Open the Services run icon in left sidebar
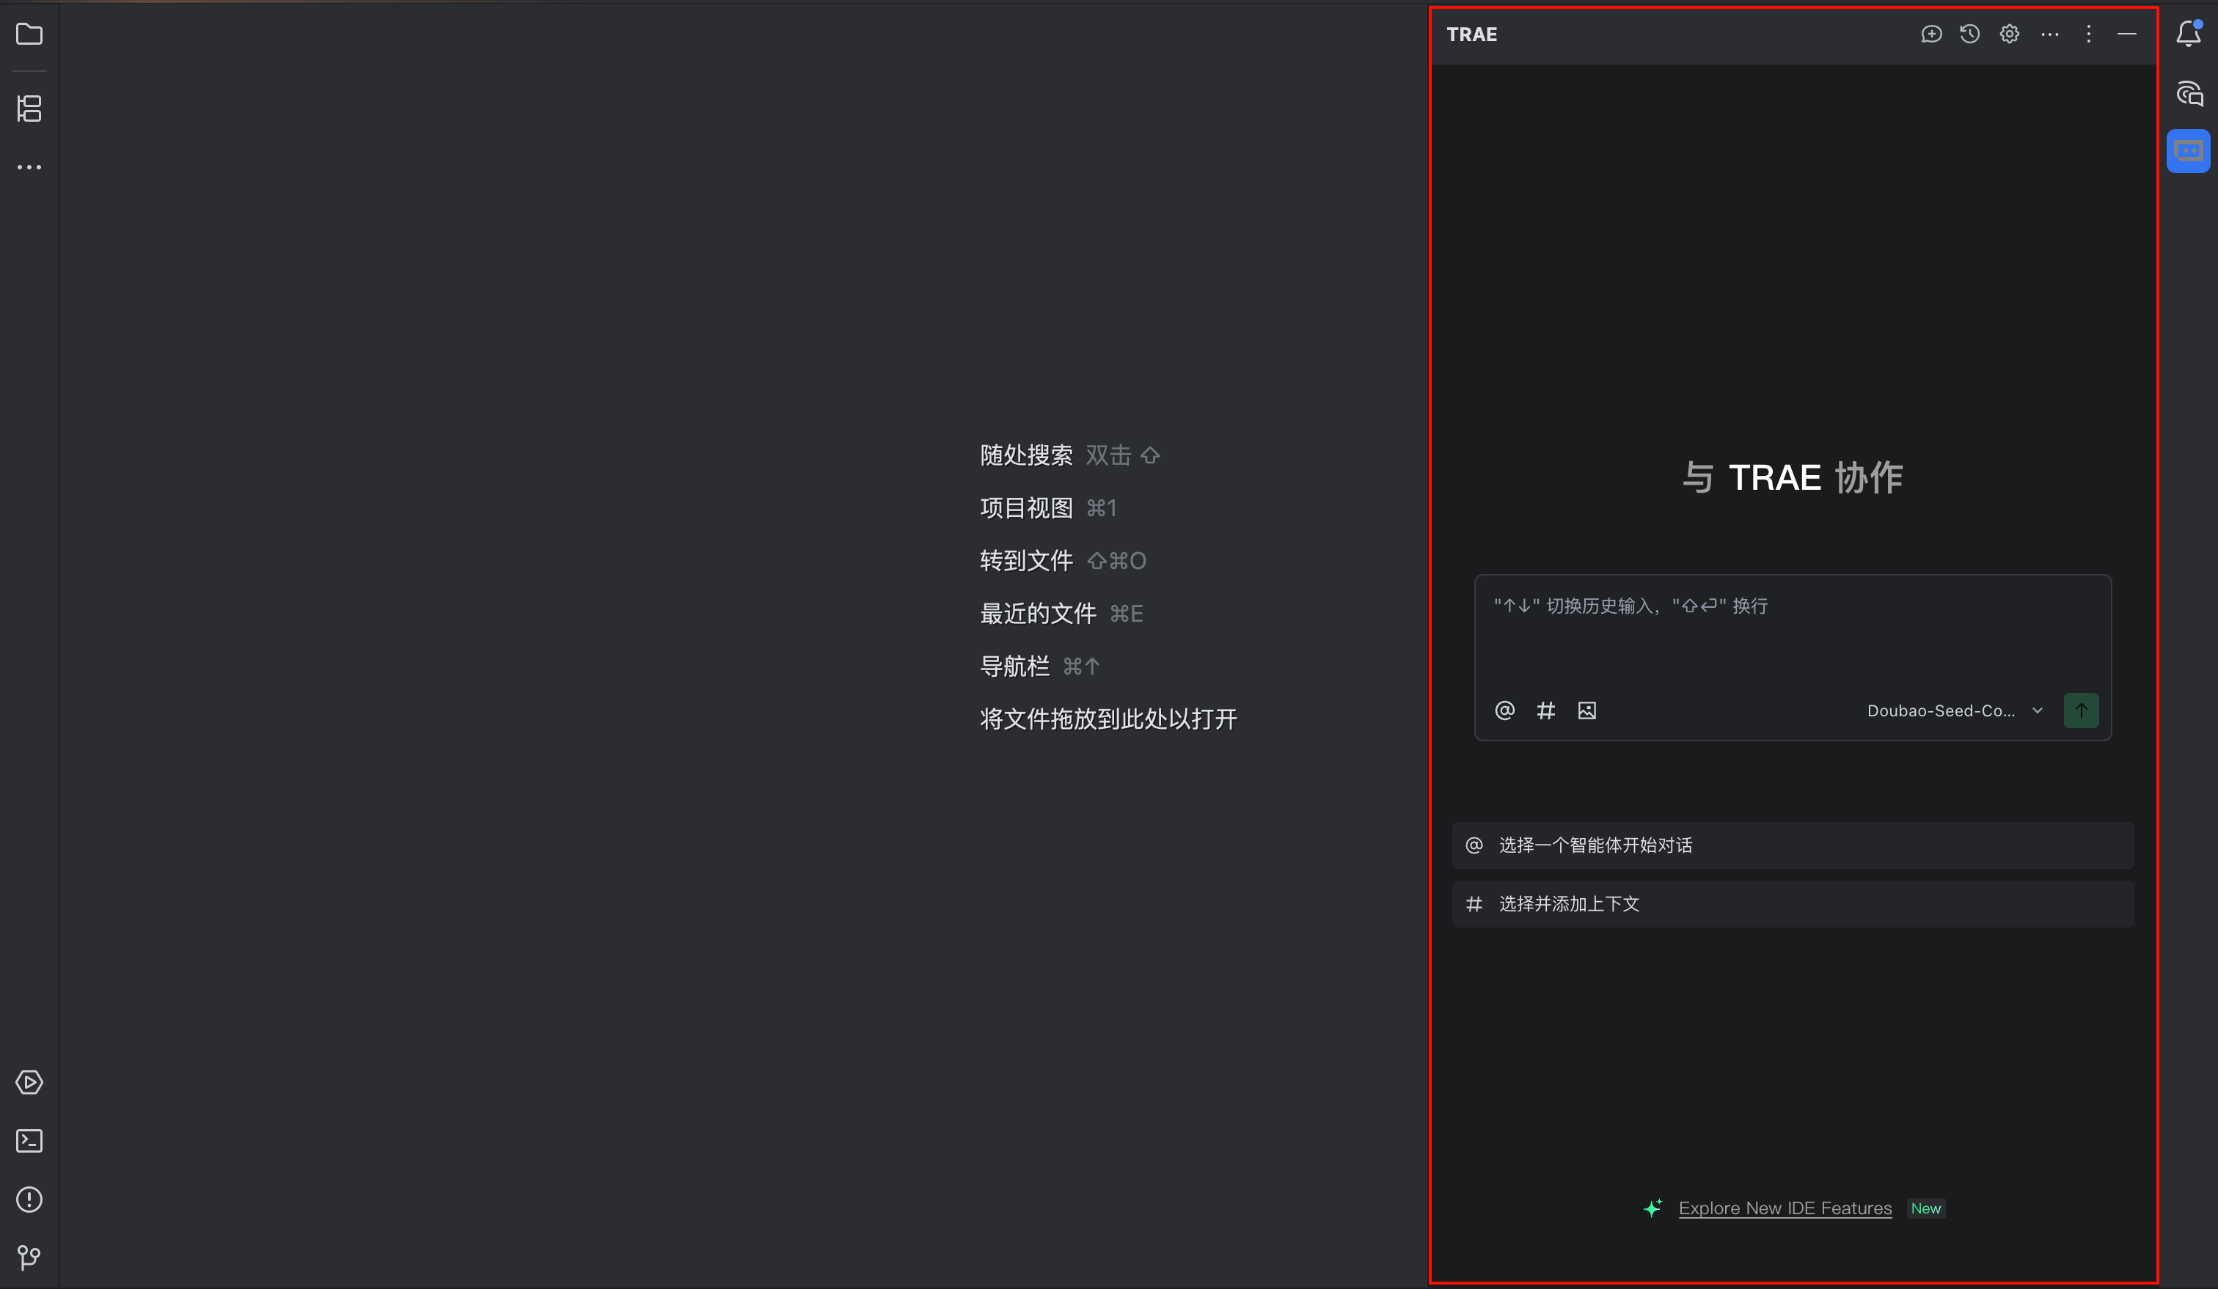Viewport: 2218px width, 1289px height. click(29, 1082)
